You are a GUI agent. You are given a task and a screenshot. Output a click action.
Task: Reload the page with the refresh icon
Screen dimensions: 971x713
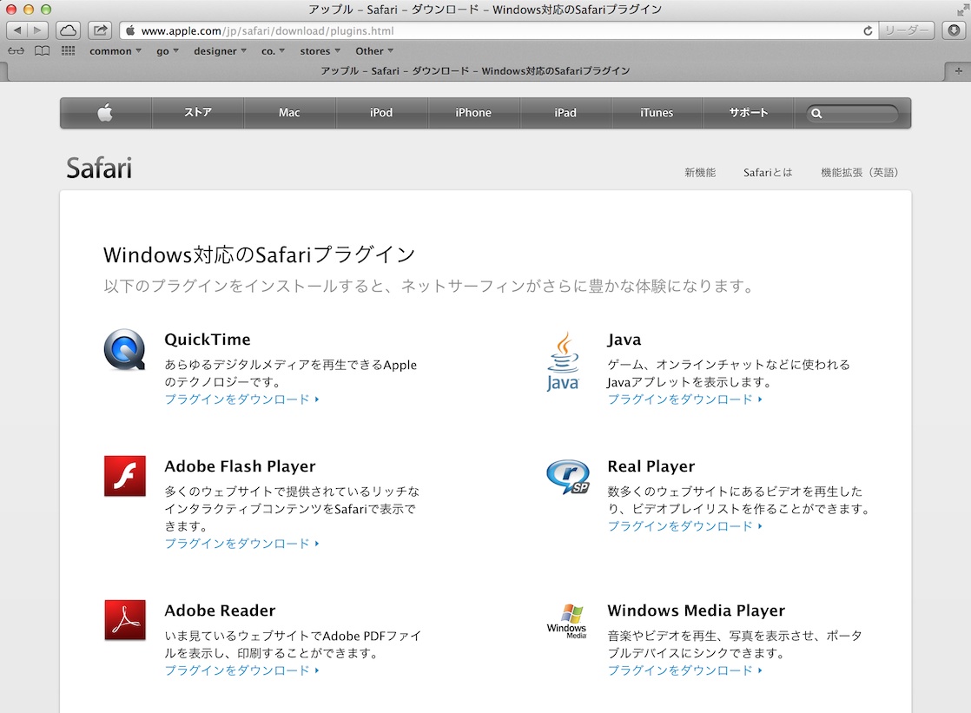click(x=867, y=30)
